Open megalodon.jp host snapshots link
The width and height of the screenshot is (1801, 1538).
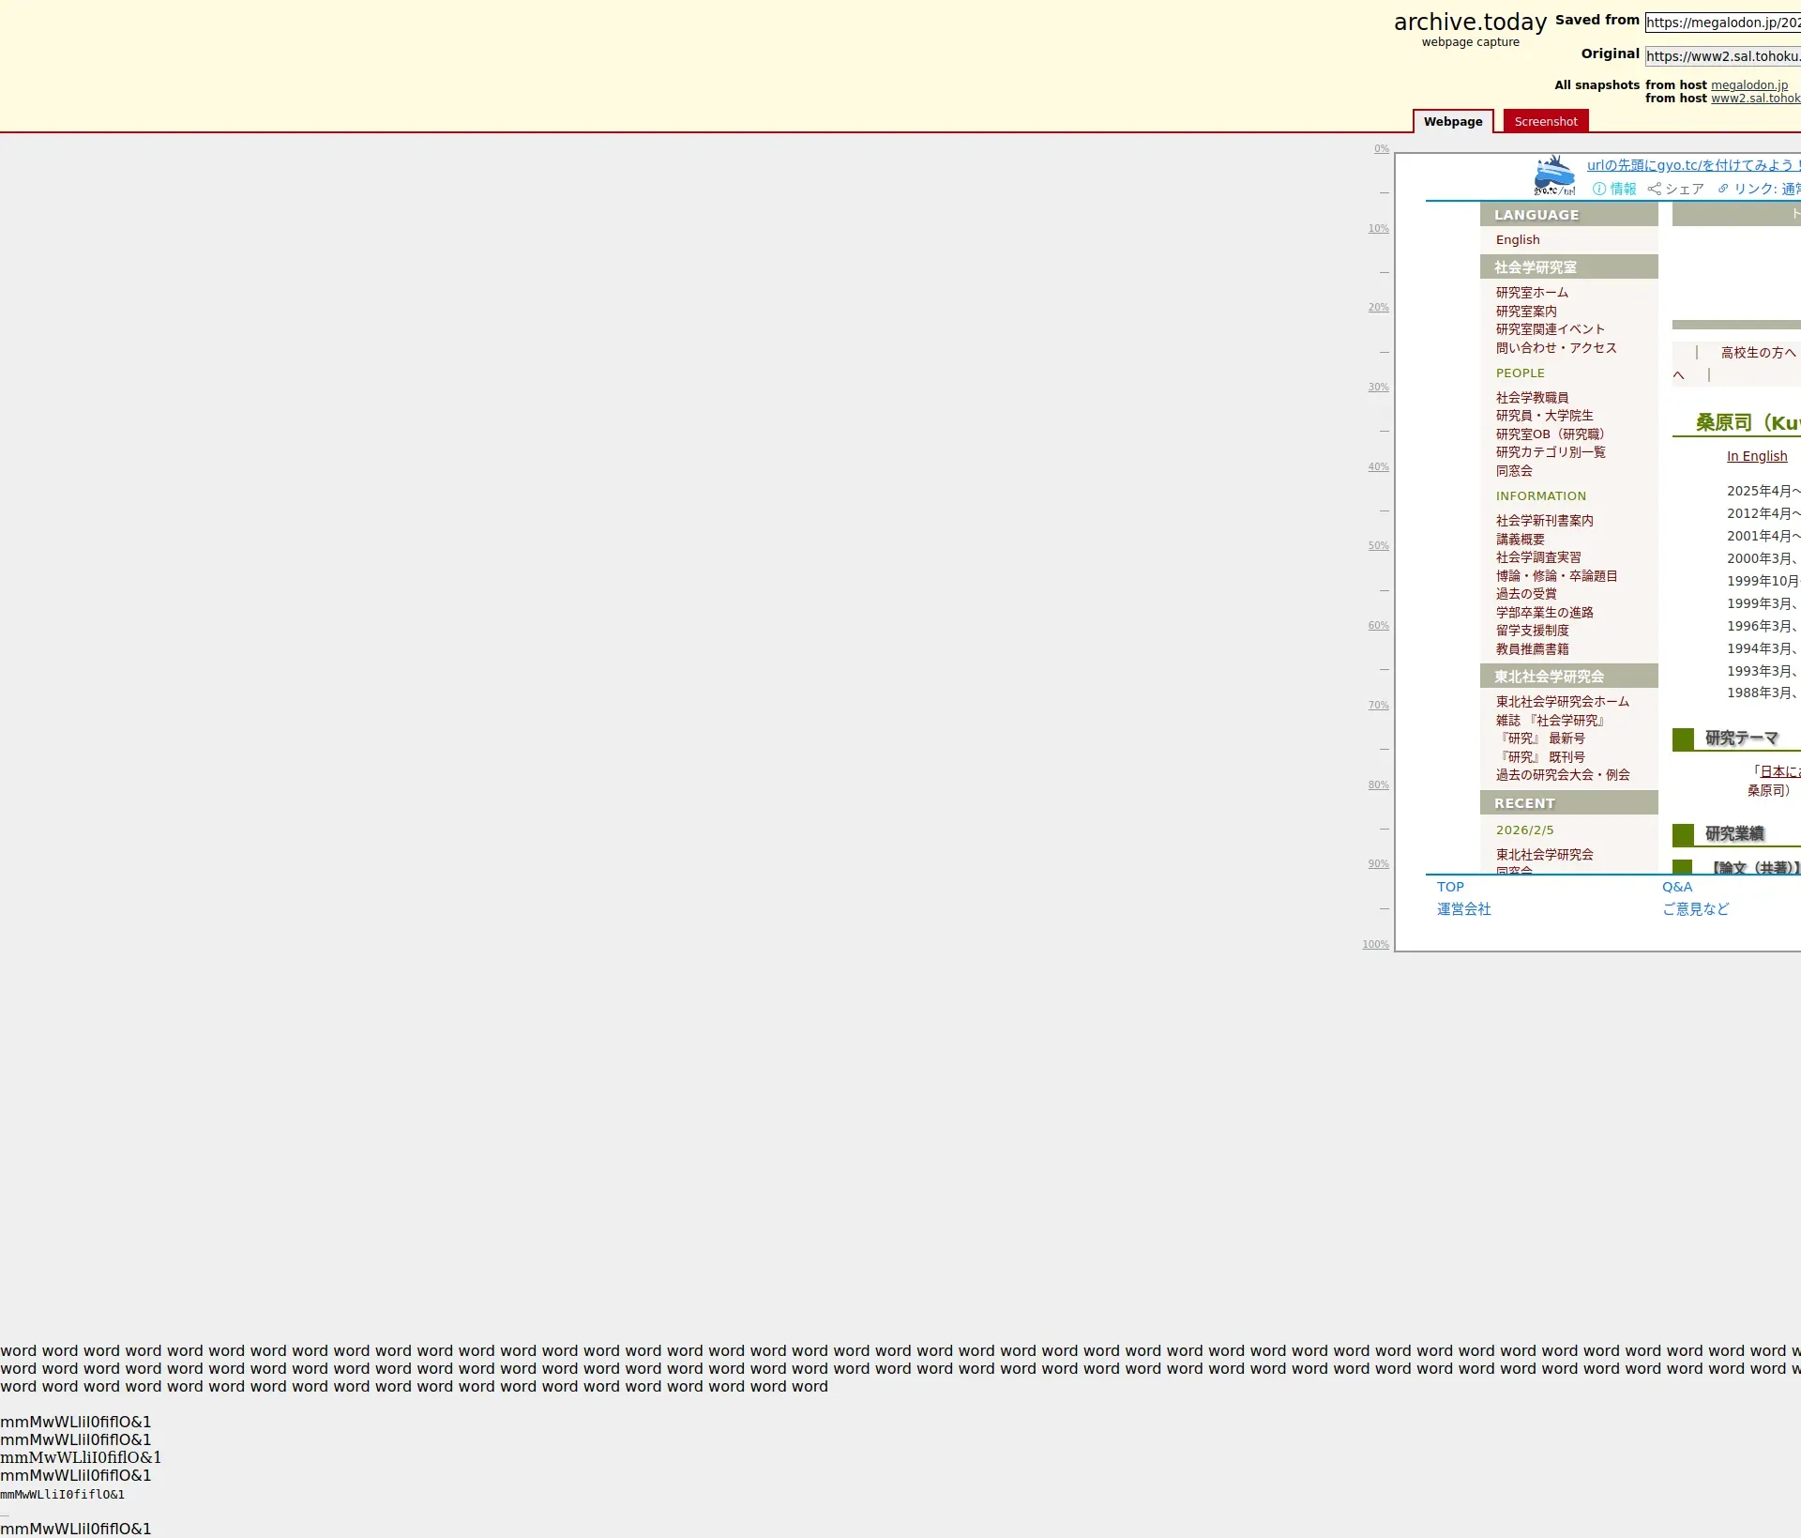click(1748, 84)
